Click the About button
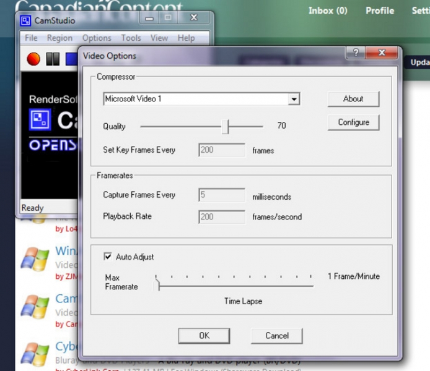This screenshot has height=371, width=430. 353,99
